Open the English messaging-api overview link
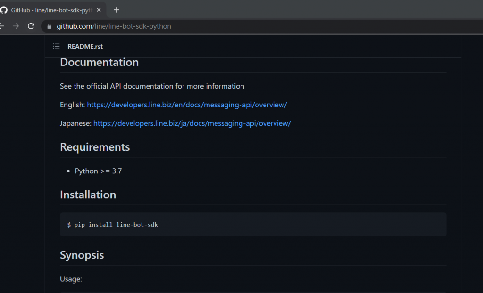The image size is (483, 293). pos(187,105)
